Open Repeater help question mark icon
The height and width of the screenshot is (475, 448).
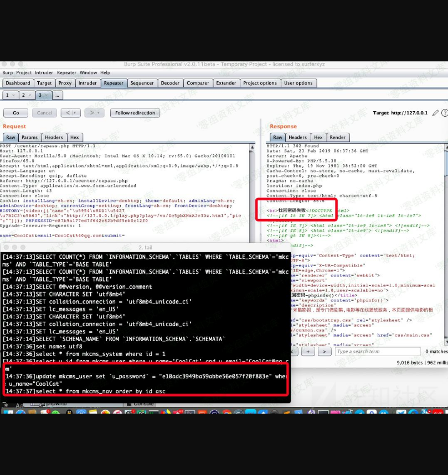tap(444, 113)
